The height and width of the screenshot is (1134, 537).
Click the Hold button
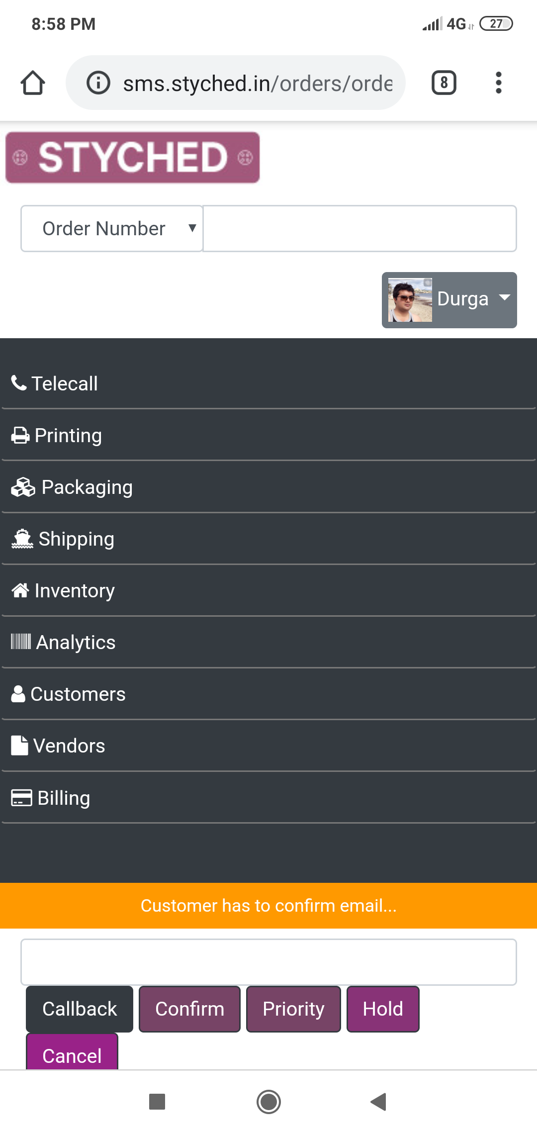click(383, 1009)
